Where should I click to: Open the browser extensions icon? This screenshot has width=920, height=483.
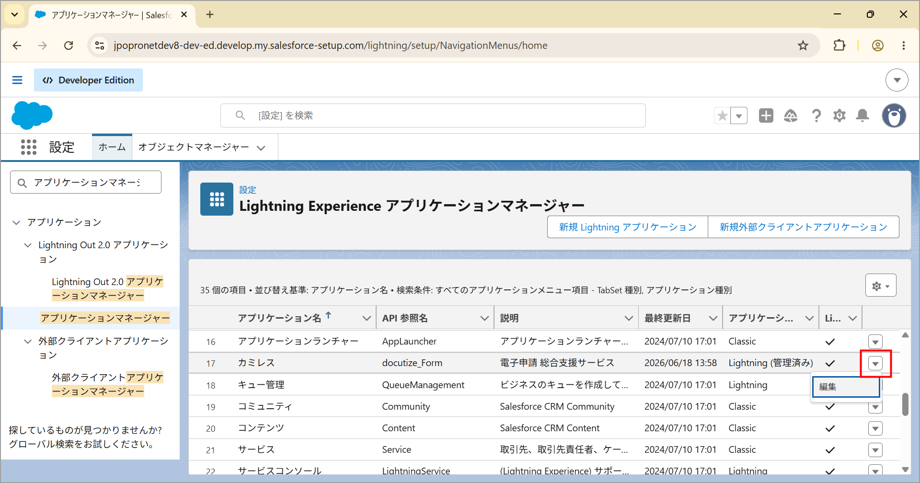(x=839, y=46)
